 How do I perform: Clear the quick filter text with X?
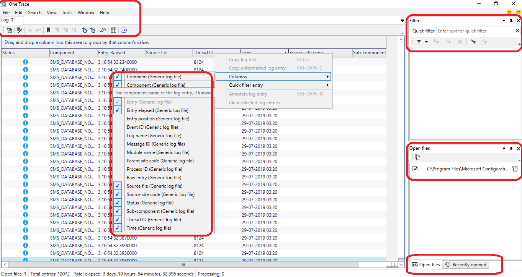point(517,31)
